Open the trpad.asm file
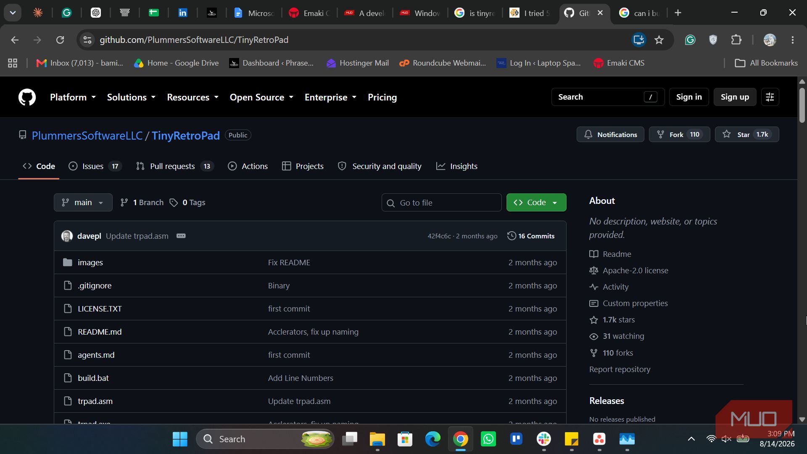This screenshot has height=454, width=807. point(95,401)
